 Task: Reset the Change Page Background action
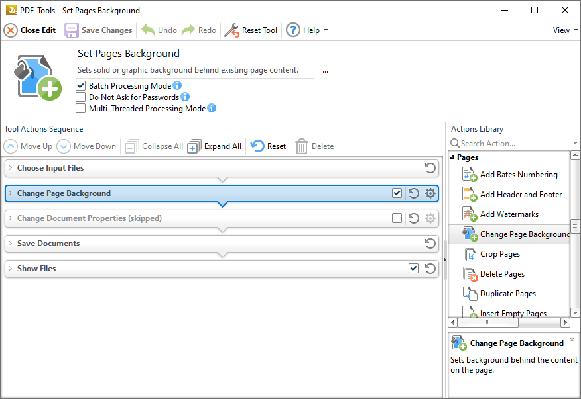pos(413,193)
